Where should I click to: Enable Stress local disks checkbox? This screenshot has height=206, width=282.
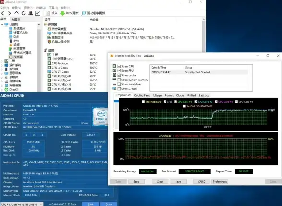(x=119, y=84)
